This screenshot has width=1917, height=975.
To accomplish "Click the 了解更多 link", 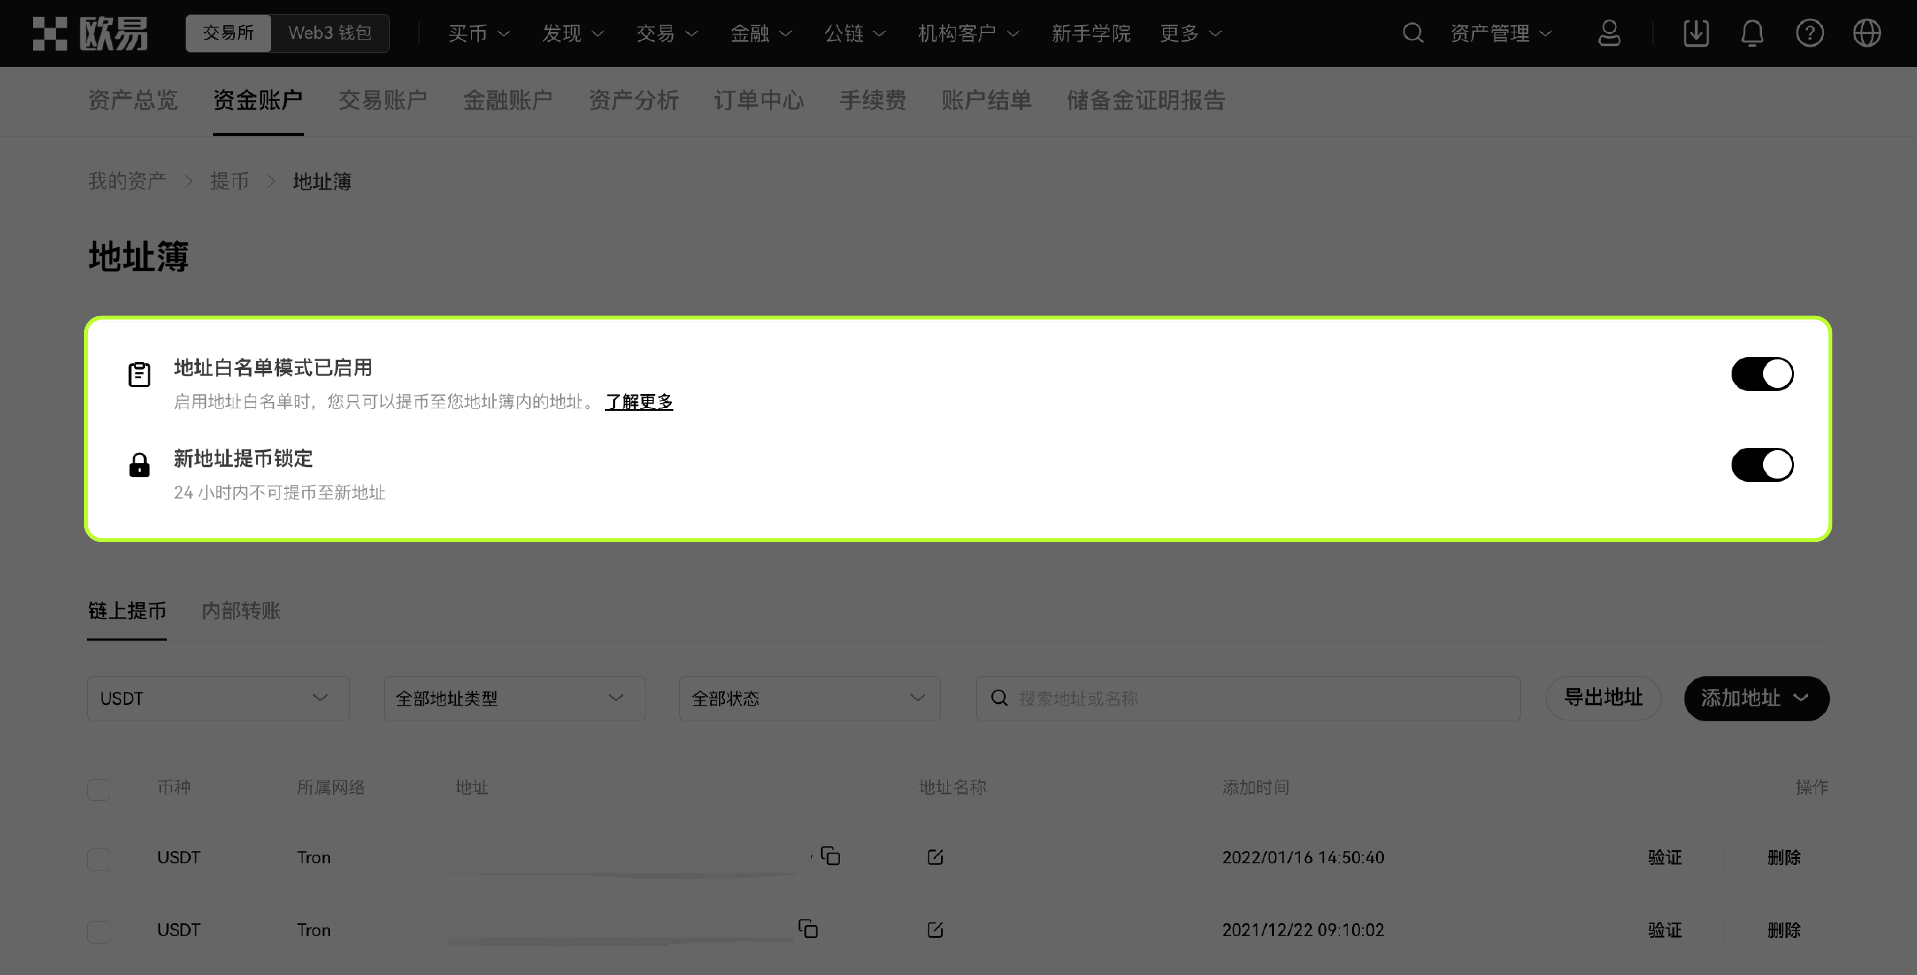I will [638, 401].
